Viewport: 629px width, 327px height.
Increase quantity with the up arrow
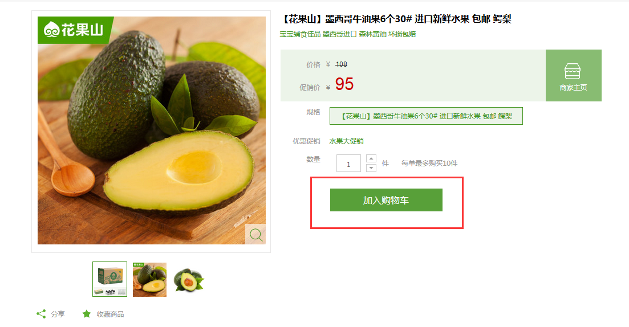(371, 158)
